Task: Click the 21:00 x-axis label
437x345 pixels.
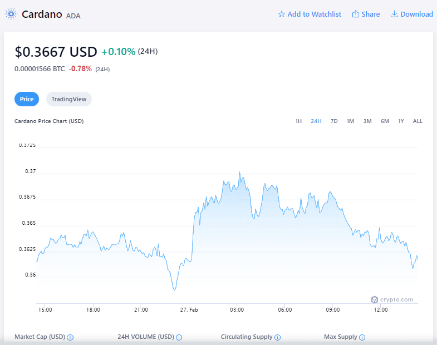Action: coord(141,309)
